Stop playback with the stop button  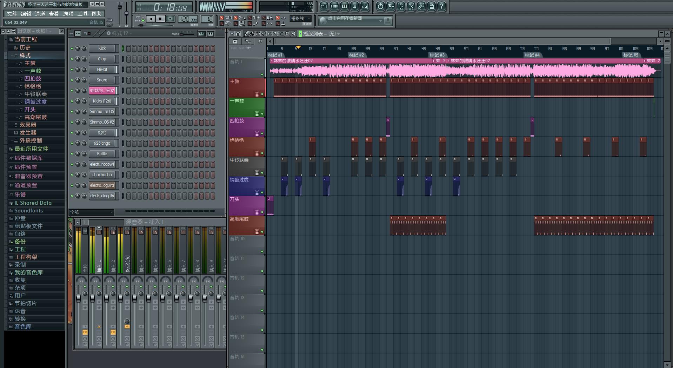pyautogui.click(x=160, y=19)
